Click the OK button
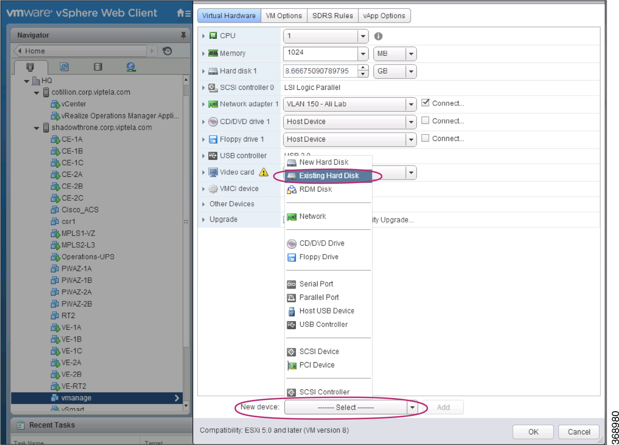The height and width of the screenshot is (445, 619). [x=533, y=432]
